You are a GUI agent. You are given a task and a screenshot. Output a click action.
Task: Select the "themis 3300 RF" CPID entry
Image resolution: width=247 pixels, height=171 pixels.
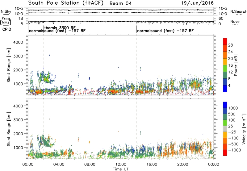point(60,28)
